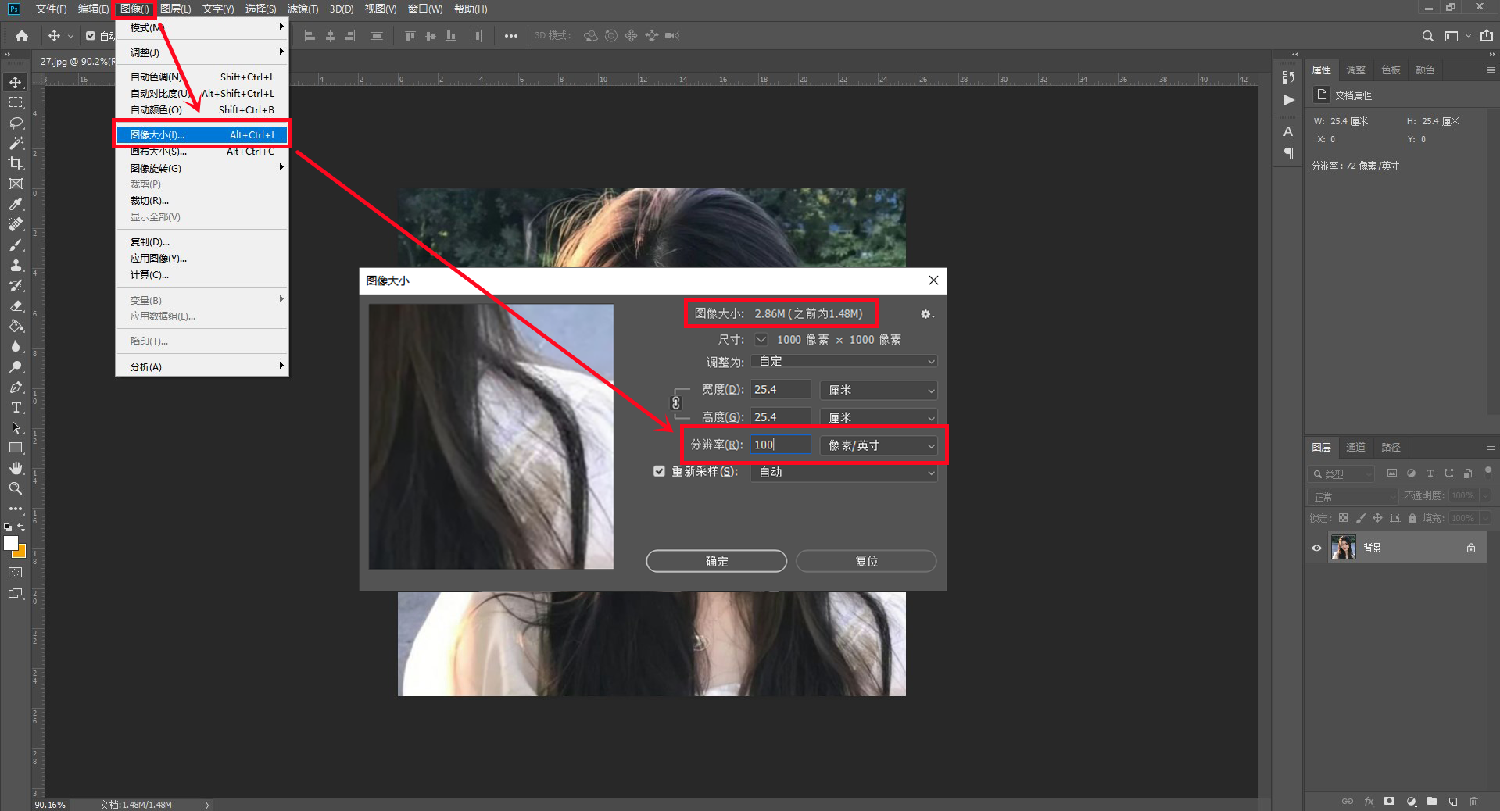This screenshot has width=1500, height=811.
Task: Open the dimensions unit dropdown arrow
Action: [761, 340]
